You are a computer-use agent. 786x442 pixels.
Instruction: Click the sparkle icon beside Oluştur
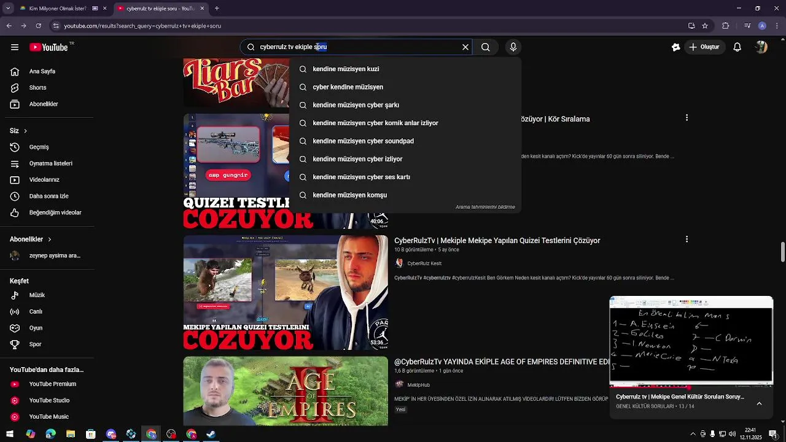675,47
